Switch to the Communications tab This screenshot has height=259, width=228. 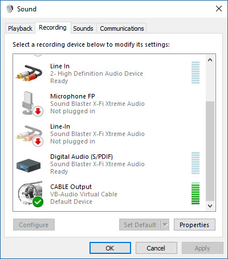(x=122, y=28)
